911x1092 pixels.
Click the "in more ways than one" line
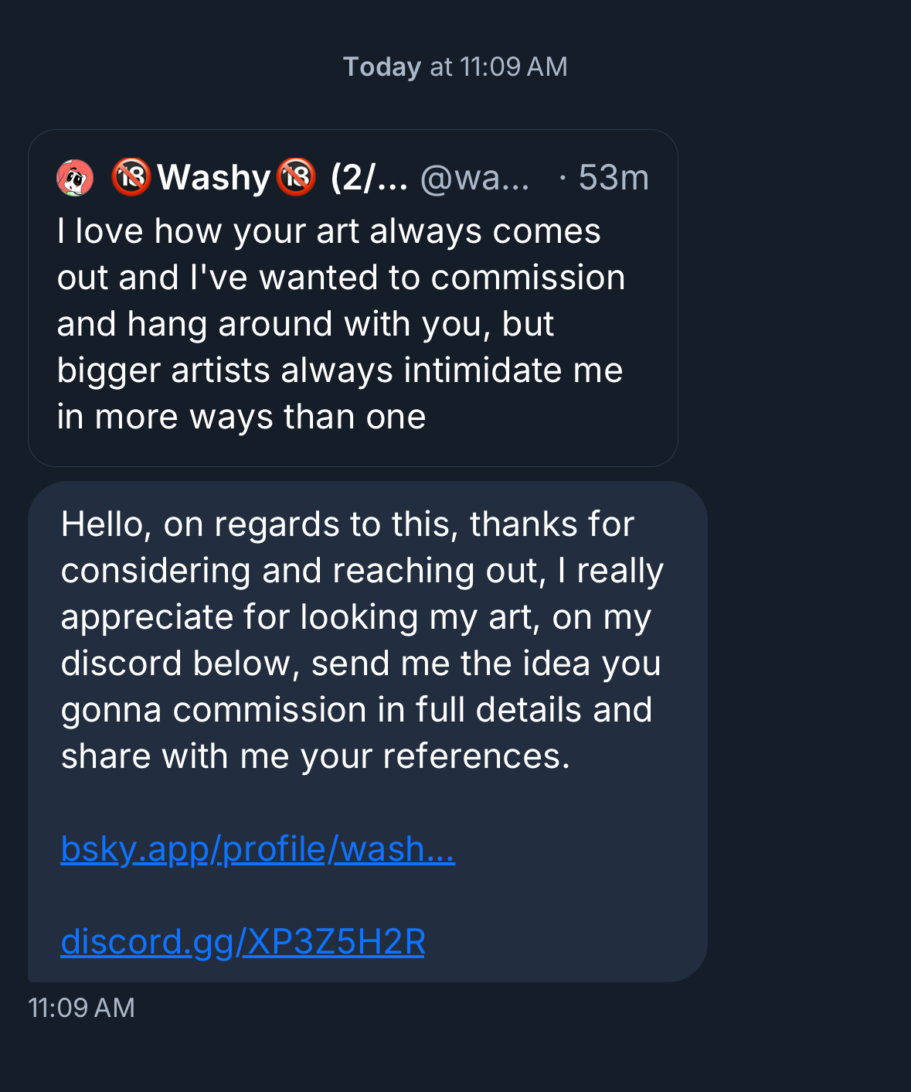[241, 417]
